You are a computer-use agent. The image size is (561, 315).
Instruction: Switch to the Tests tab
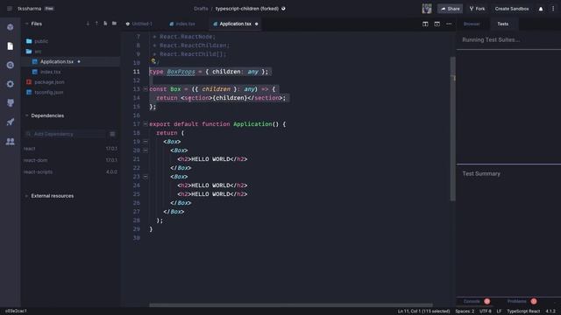click(x=502, y=24)
